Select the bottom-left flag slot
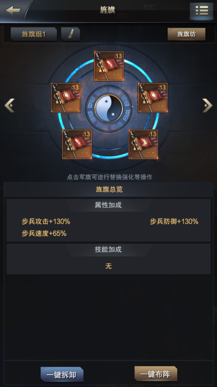Screen dimensions: 217x387 (77, 144)
